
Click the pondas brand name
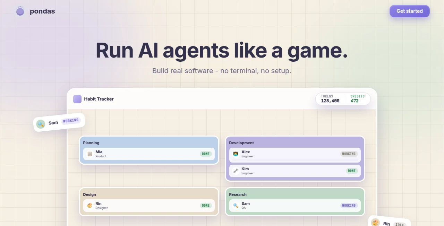coord(42,11)
